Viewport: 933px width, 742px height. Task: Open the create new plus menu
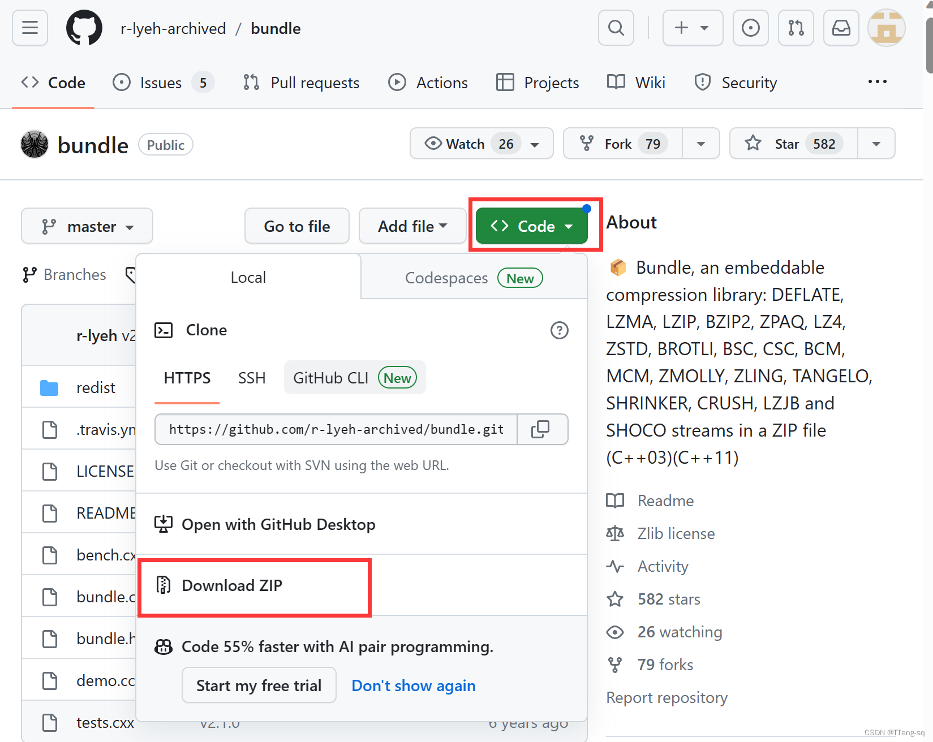[x=693, y=28]
